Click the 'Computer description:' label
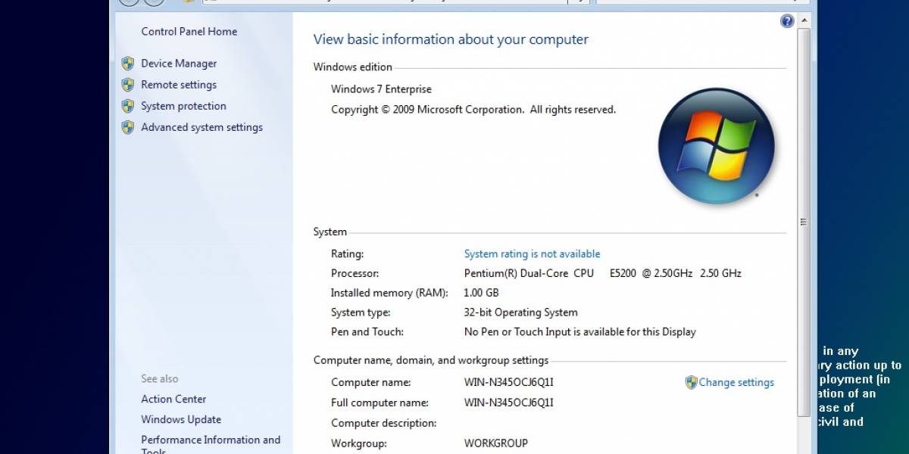Viewport: 909px width, 454px height. (x=383, y=424)
